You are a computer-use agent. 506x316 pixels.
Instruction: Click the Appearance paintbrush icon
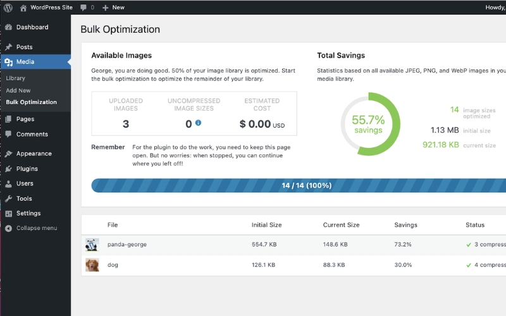tap(8, 154)
